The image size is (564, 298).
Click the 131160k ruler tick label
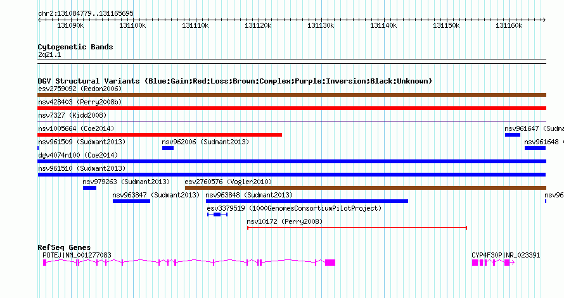[509, 25]
